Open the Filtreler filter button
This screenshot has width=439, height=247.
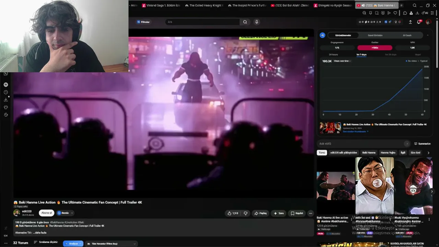(143, 22)
